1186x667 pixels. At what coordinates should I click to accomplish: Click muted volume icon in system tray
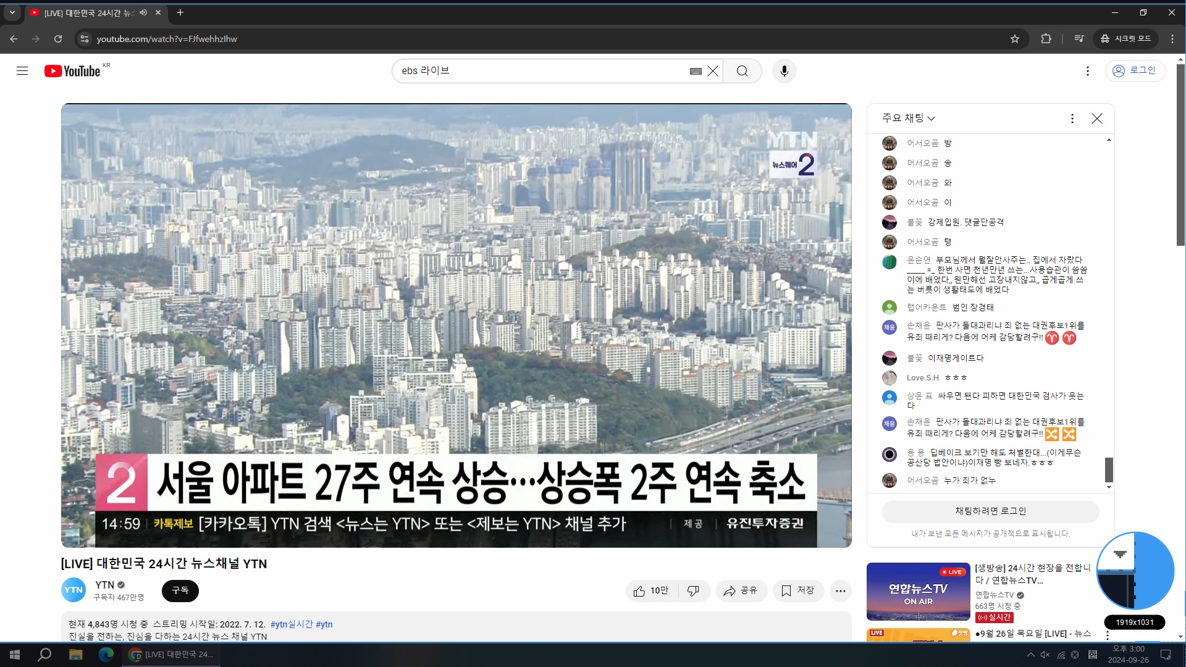1045,655
